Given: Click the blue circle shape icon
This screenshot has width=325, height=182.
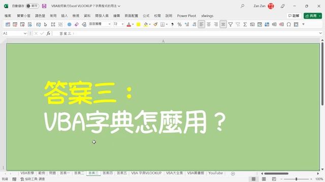Looking at the screenshot, I should (x=70, y=24).
